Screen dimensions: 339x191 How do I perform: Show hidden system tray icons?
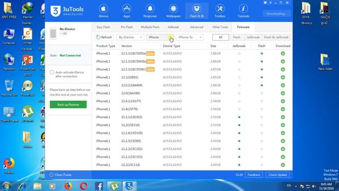pyautogui.click(x=296, y=186)
